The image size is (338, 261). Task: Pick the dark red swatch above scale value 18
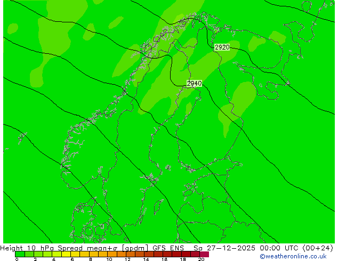click(x=187, y=254)
